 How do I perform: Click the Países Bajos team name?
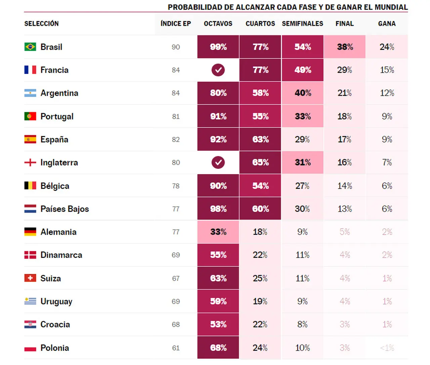pos(65,209)
